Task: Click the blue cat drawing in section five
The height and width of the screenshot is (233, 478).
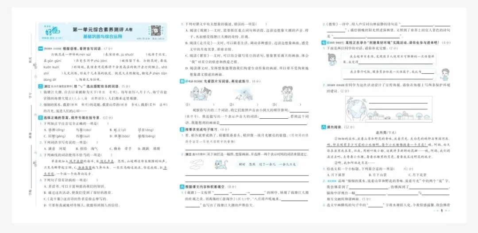Action: tap(221, 164)
